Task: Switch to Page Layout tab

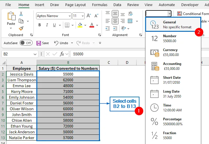Action: [x=75, y=5]
